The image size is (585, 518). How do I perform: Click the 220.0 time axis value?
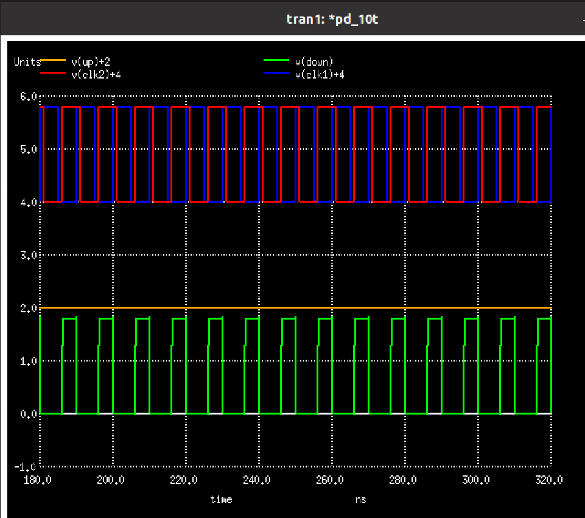(184, 480)
